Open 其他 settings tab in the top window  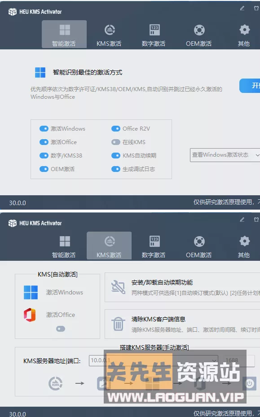click(244, 34)
